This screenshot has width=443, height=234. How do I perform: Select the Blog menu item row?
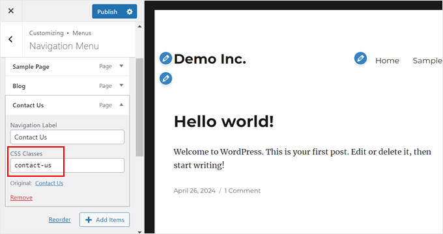67,86
